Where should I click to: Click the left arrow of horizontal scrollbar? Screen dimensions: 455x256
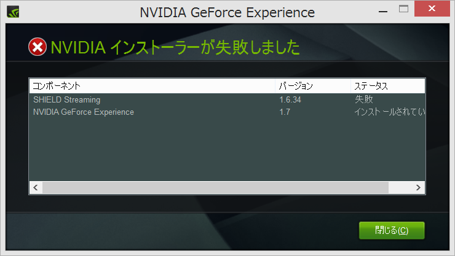click(36, 188)
